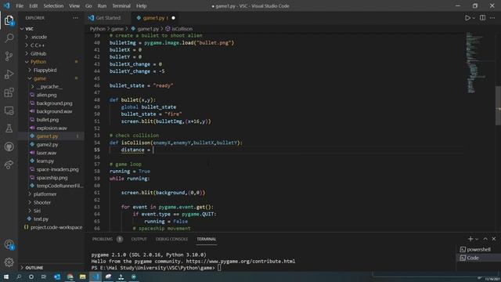Open the Go menu

(88, 5)
